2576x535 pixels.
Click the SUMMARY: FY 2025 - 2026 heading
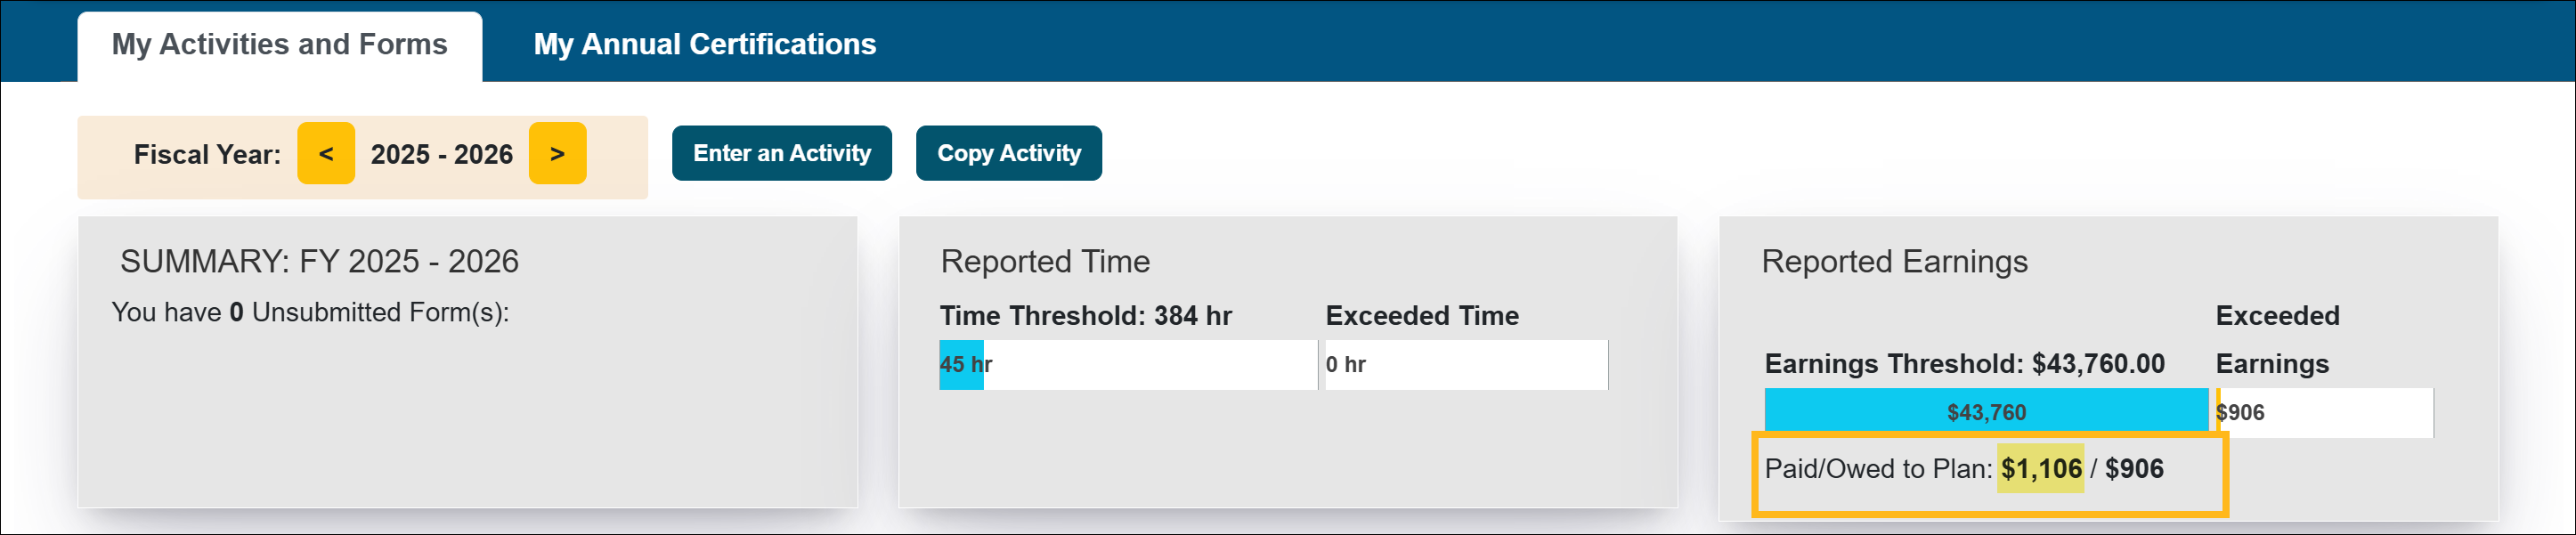click(319, 262)
